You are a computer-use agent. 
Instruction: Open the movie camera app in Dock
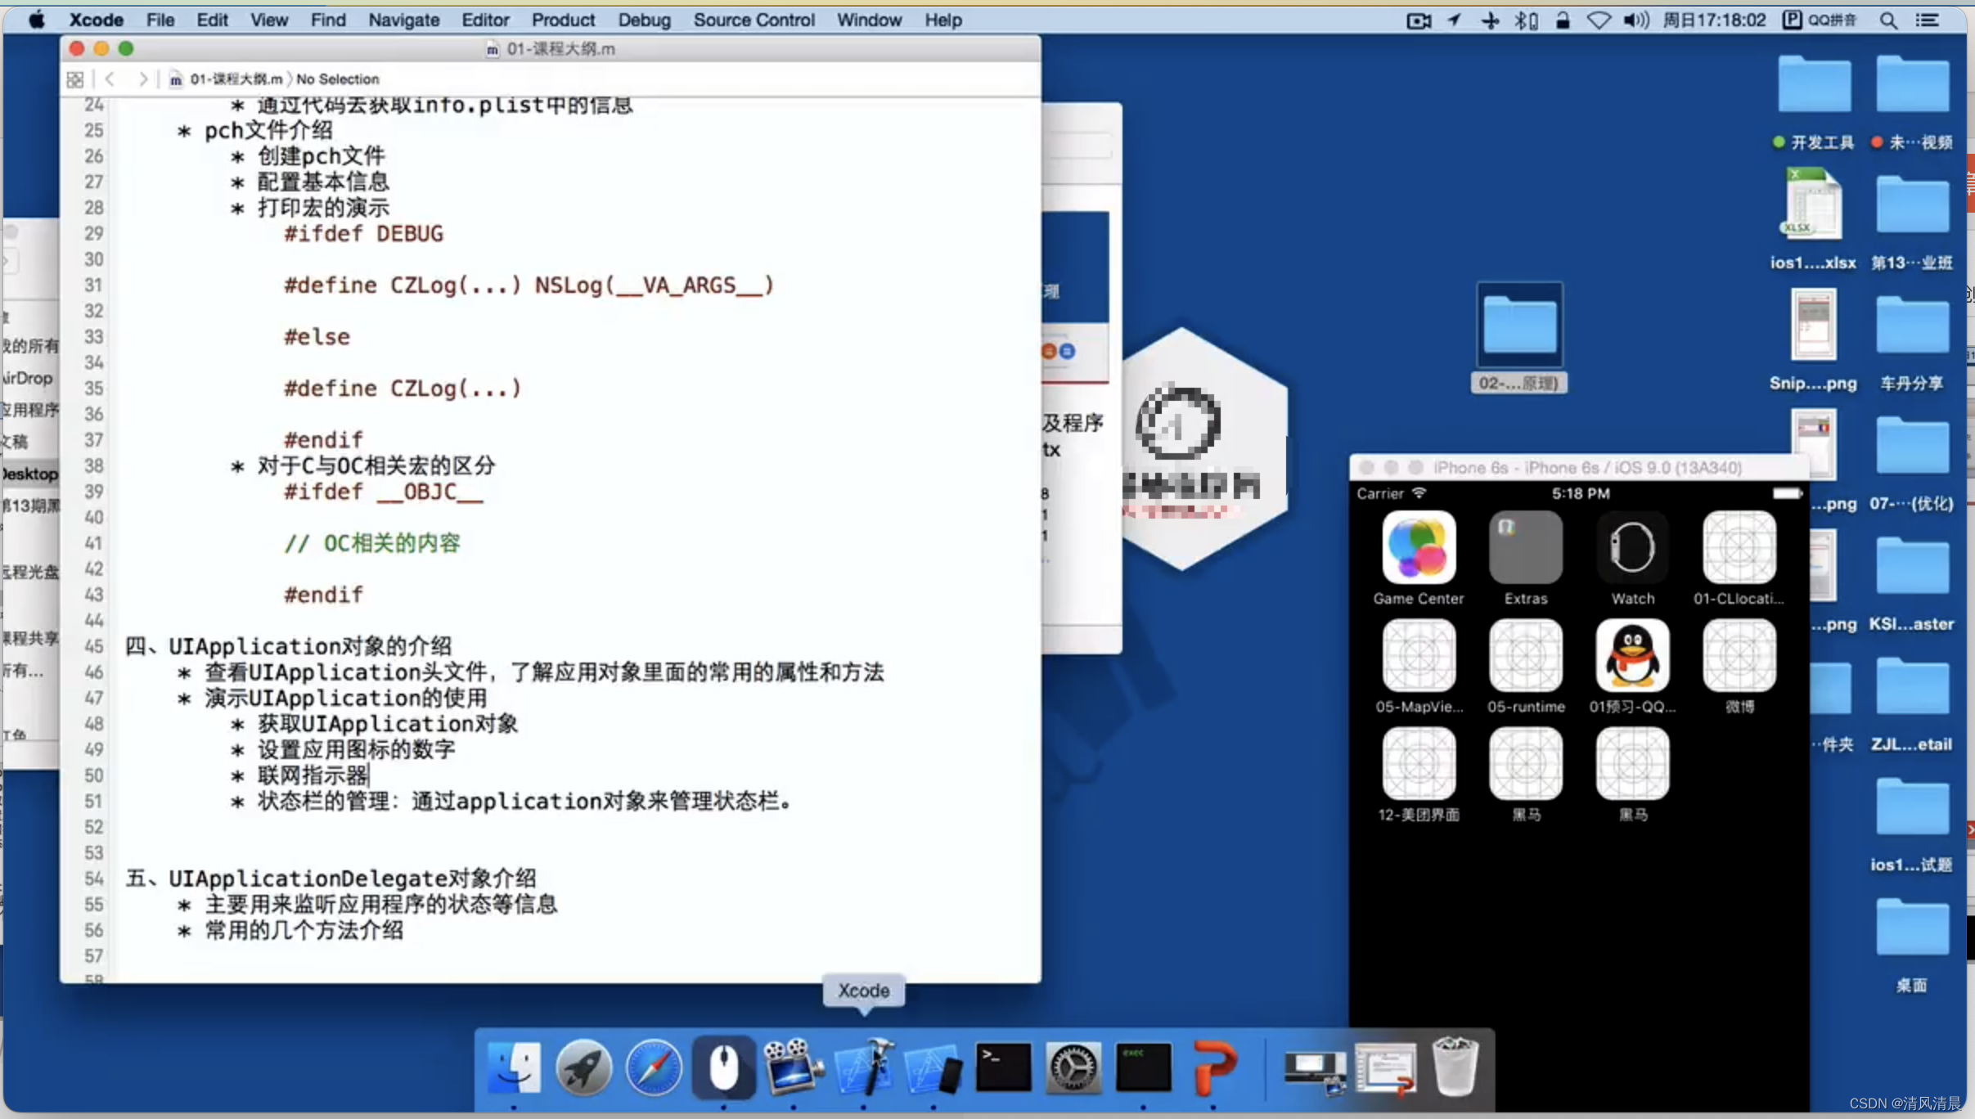pyautogui.click(x=793, y=1067)
